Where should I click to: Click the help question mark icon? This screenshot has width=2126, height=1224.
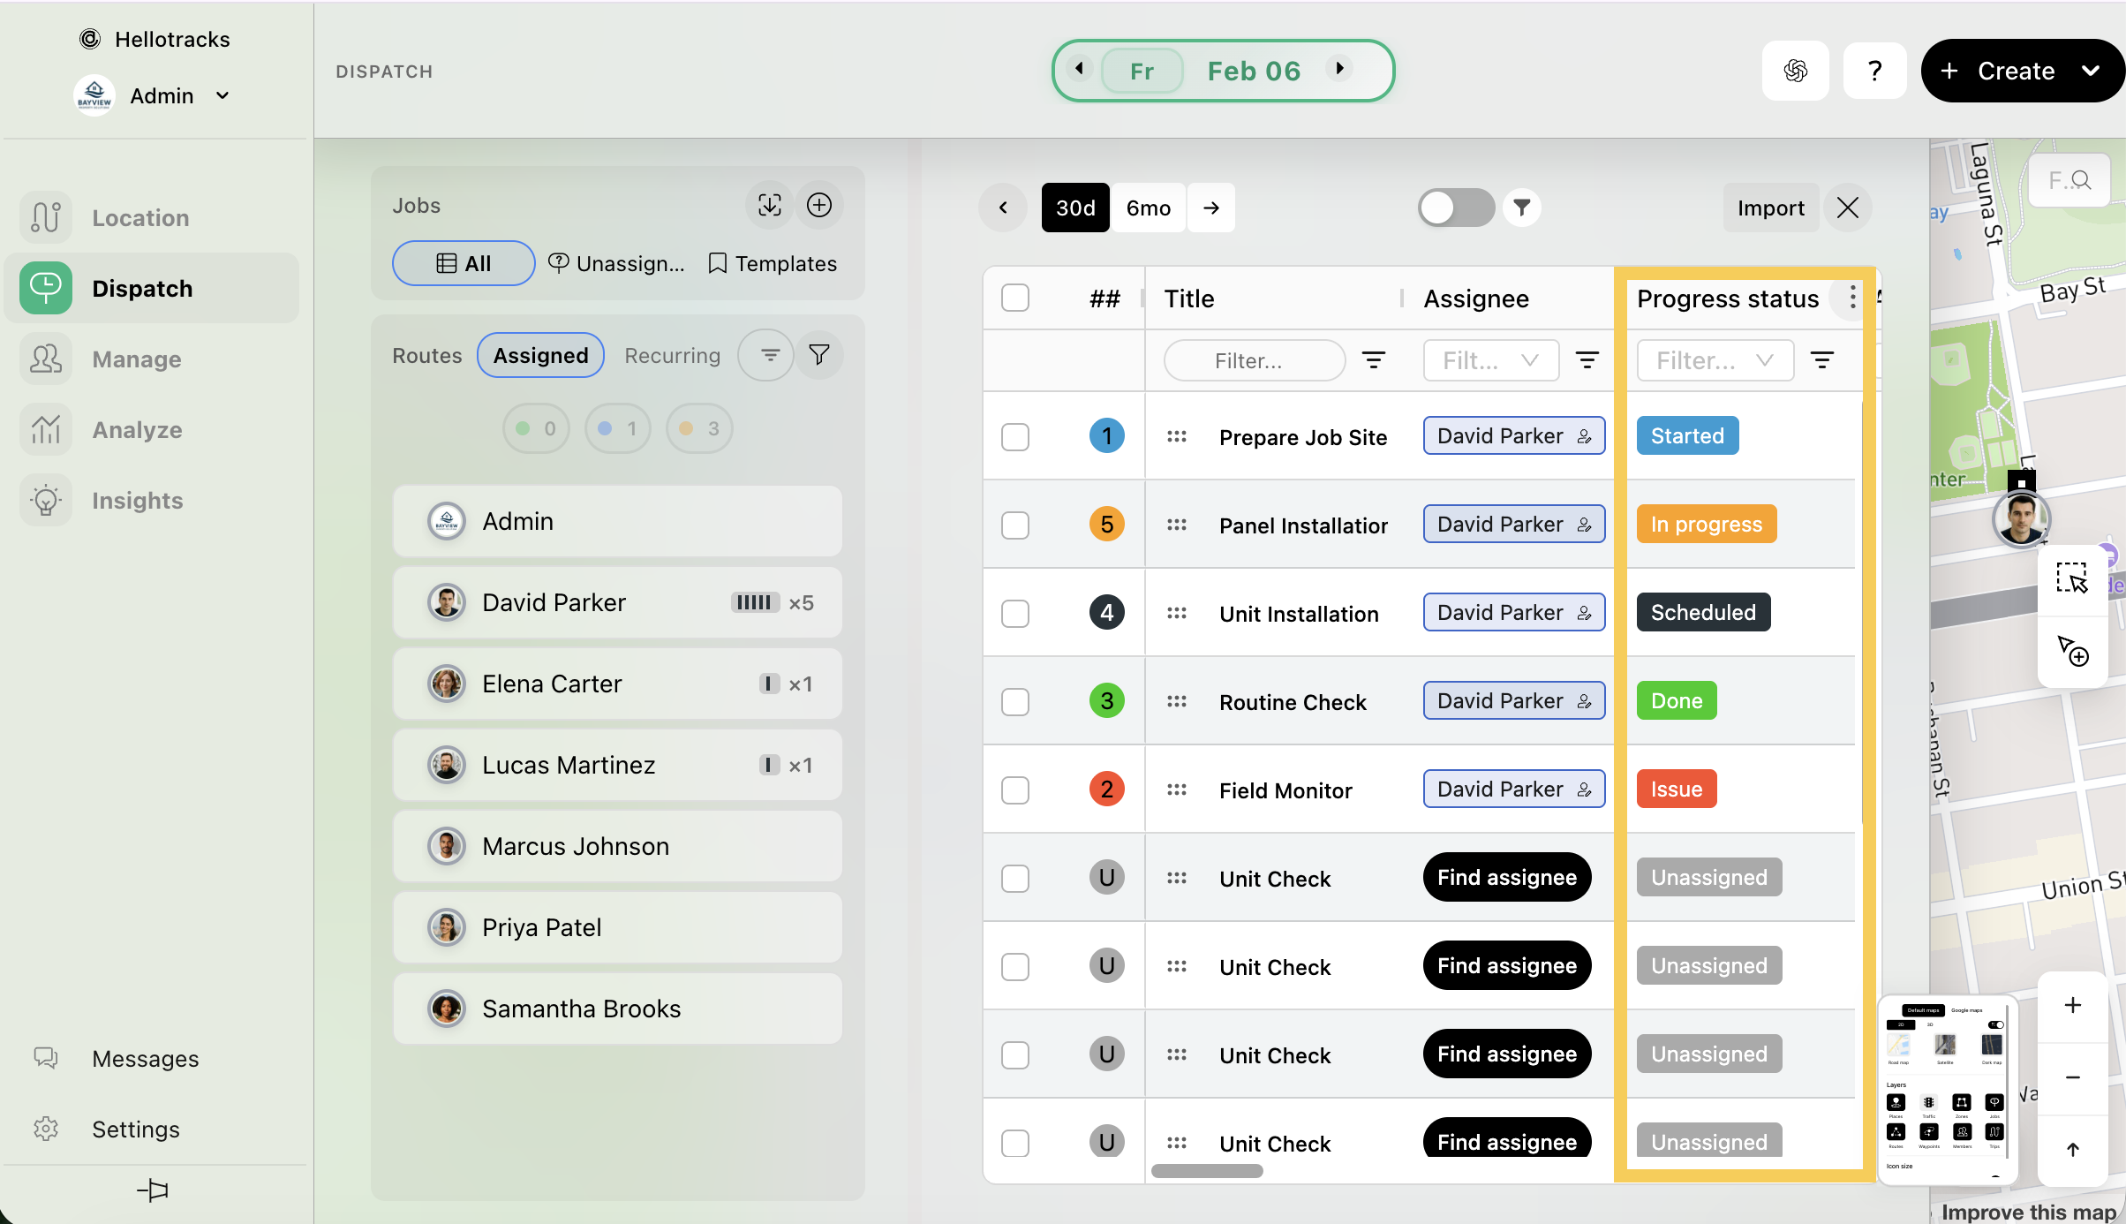click(1874, 71)
